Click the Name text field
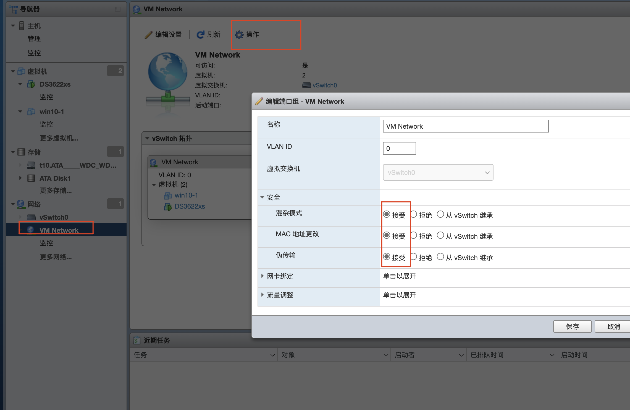Image resolution: width=630 pixels, height=410 pixels. coord(465,126)
